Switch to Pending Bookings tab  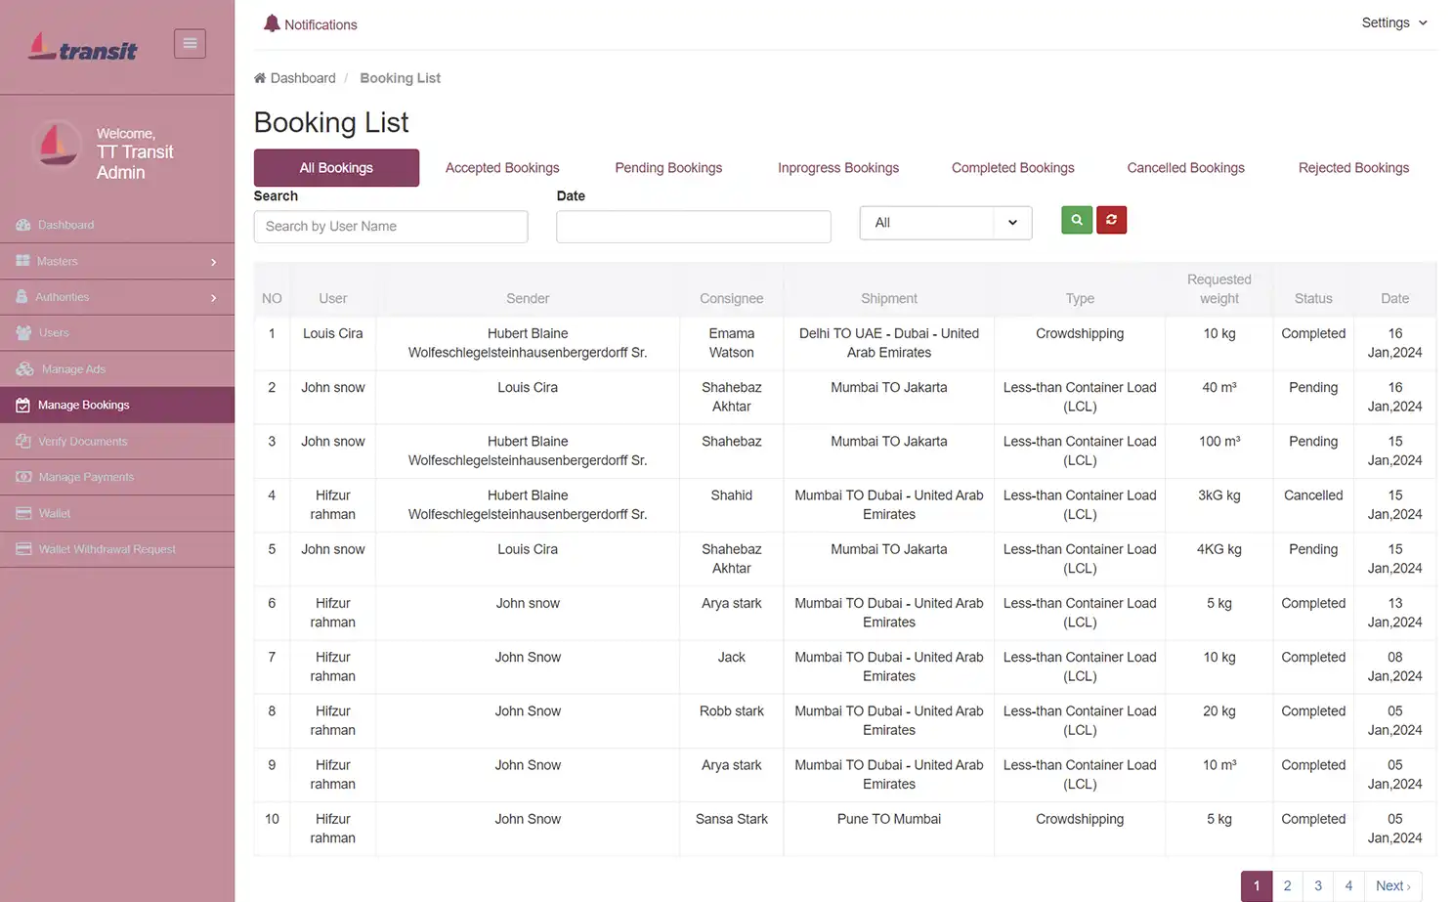tap(668, 167)
